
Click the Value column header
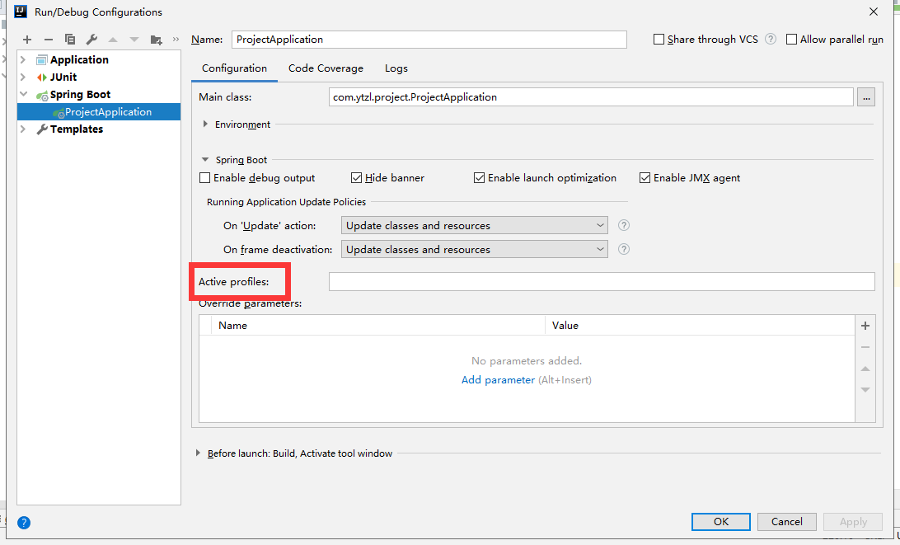[700, 325]
